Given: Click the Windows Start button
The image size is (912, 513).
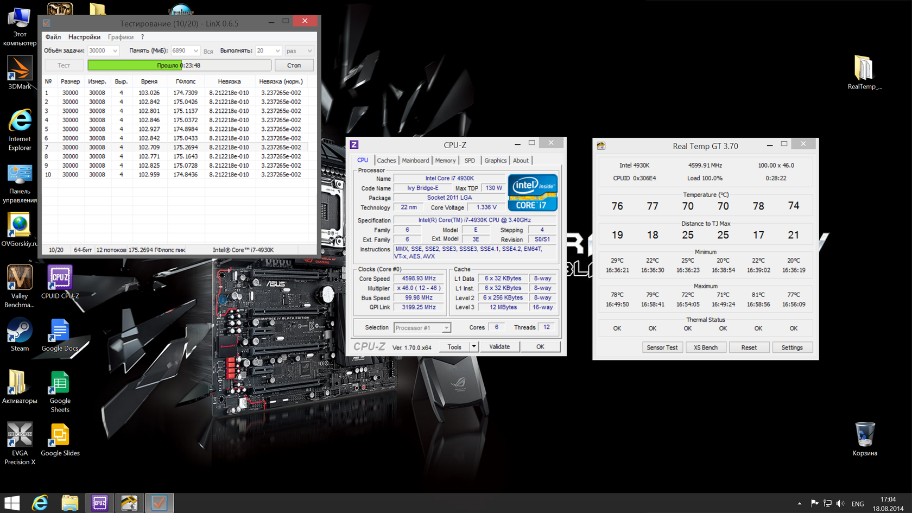Looking at the screenshot, I should click(12, 503).
